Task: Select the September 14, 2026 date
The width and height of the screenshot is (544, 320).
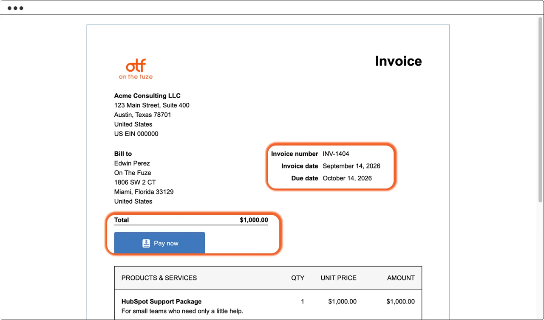Action: tap(351, 166)
